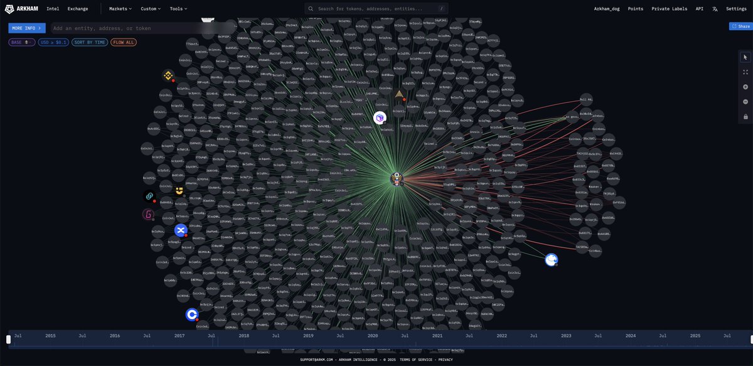The width and height of the screenshot is (753, 366).
Task: Open the Privacy link in footer
Action: coord(446,360)
